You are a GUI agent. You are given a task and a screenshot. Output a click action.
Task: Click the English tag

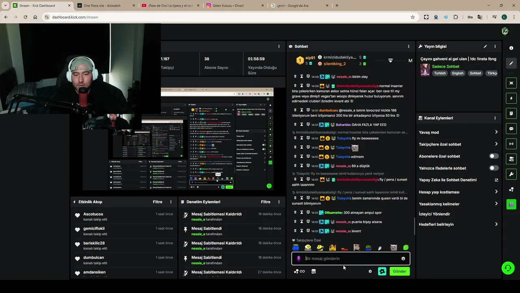(458, 73)
